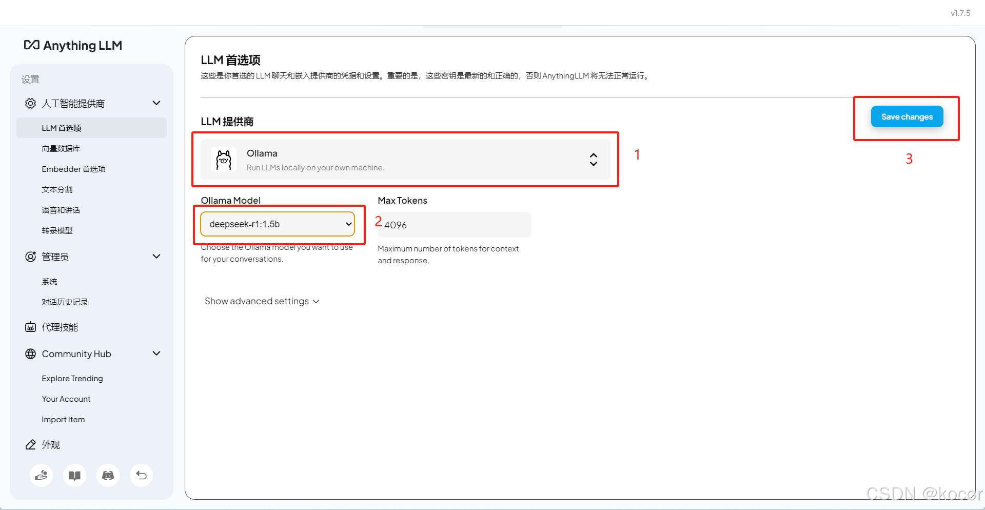Screen dimensions: 985x510
Task: Click the 管理员 admin icon
Action: coord(31,257)
